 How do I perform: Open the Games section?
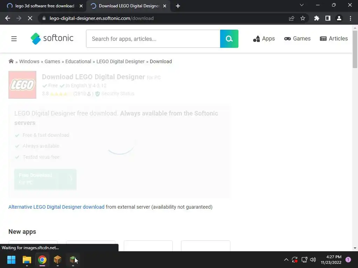[x=297, y=39]
